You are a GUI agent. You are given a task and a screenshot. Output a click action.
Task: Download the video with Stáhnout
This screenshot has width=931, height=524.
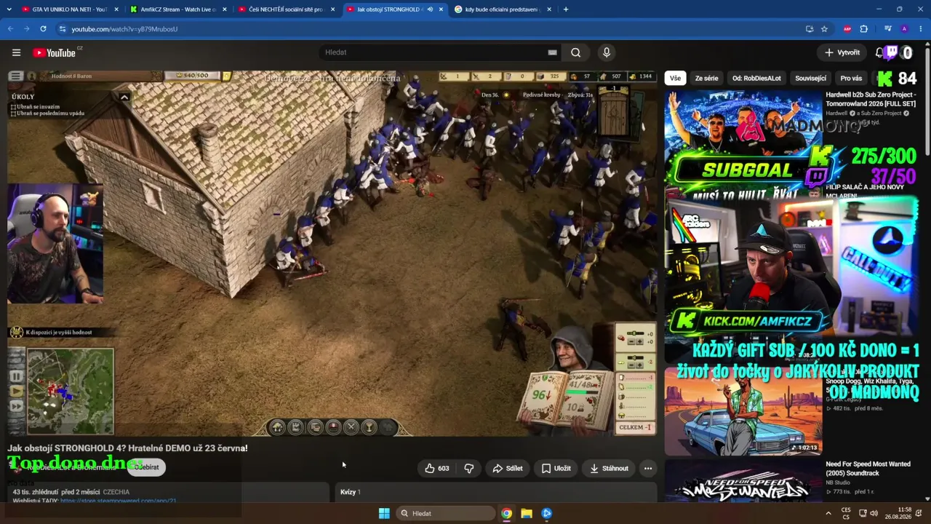[x=609, y=468]
